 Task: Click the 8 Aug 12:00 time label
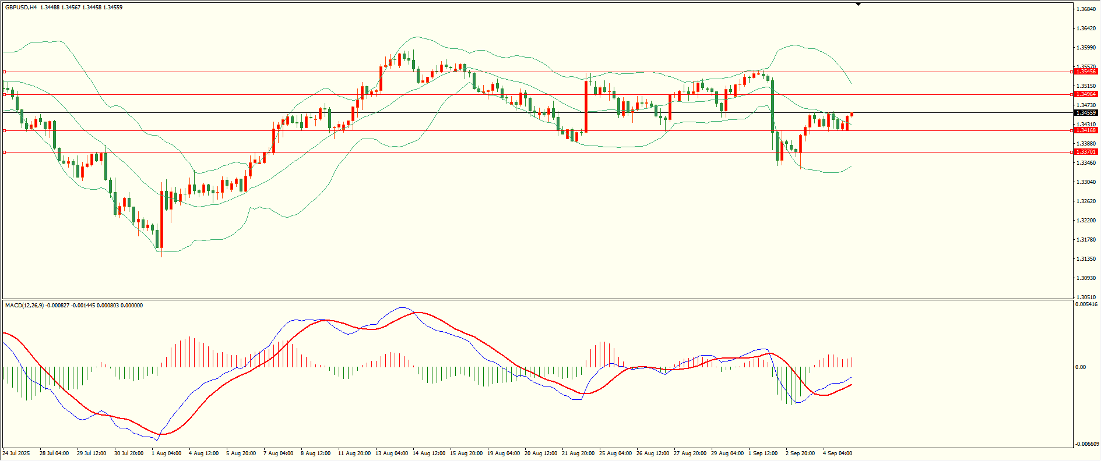coord(315,453)
